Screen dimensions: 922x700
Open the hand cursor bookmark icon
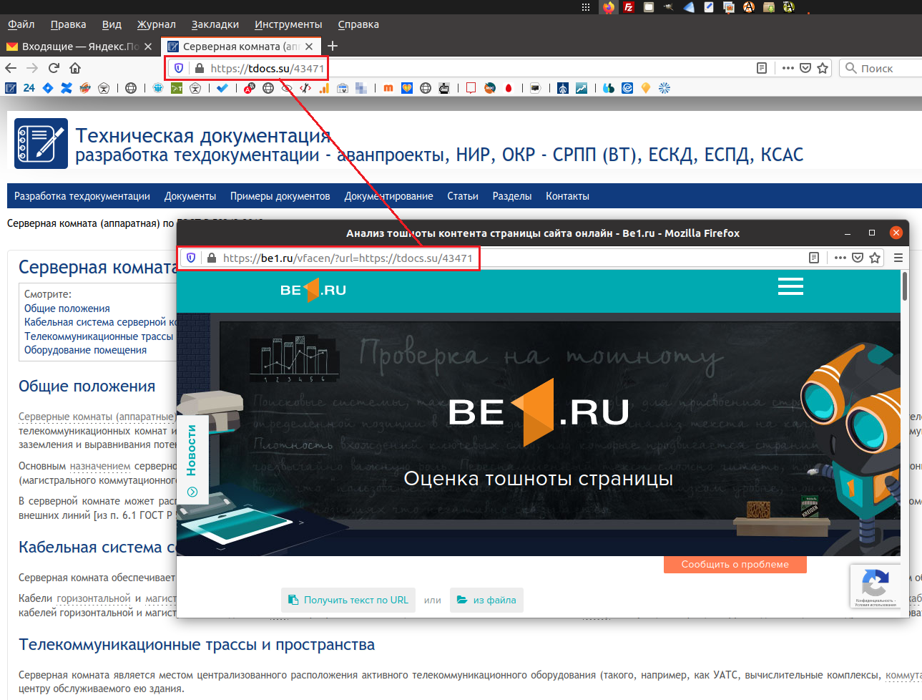(x=444, y=88)
